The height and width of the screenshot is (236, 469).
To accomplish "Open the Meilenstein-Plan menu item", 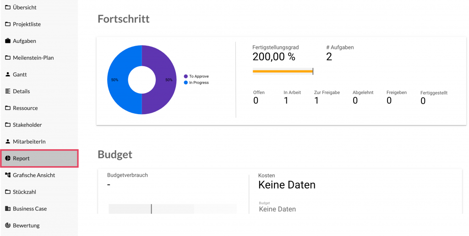I will tap(33, 58).
